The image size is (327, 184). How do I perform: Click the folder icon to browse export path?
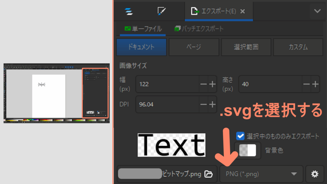(208, 174)
